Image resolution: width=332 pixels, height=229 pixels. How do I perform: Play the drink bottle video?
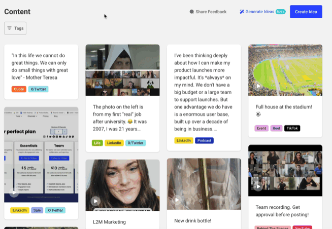click(x=177, y=200)
